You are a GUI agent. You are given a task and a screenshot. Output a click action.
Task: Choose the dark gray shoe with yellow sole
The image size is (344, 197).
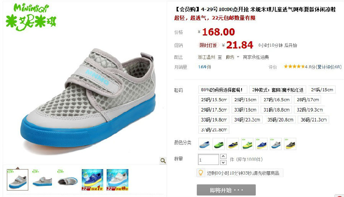(290, 144)
